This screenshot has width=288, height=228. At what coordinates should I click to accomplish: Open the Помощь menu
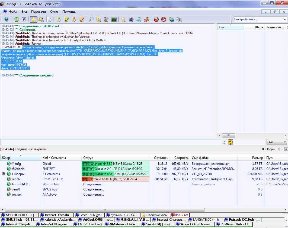69,12
